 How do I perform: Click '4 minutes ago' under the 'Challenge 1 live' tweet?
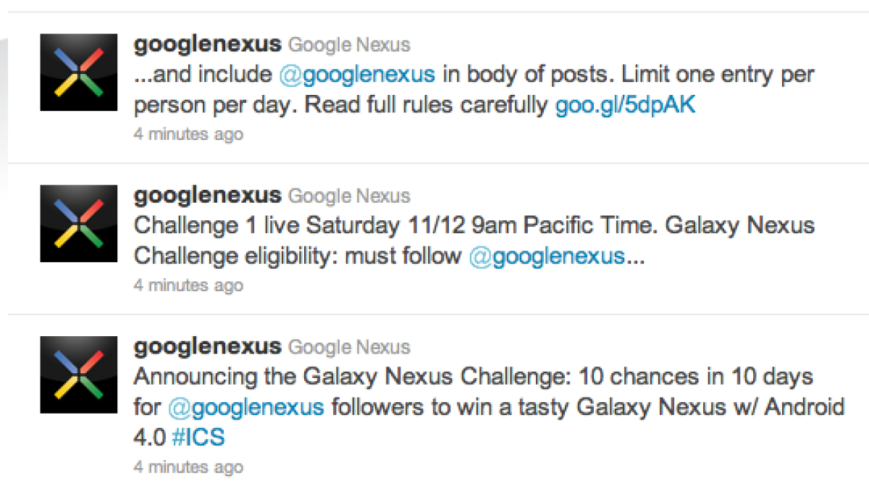188,285
